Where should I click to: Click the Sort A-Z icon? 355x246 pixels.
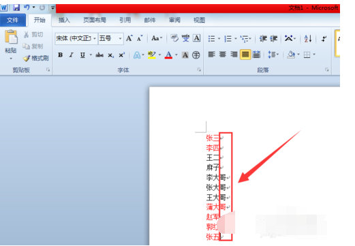click(x=308, y=39)
